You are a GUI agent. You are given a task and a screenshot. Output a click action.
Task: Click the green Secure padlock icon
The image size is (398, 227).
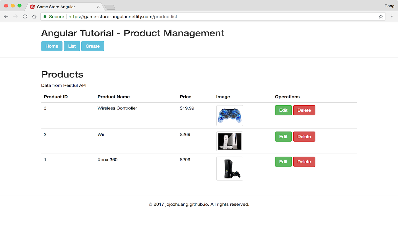click(45, 16)
